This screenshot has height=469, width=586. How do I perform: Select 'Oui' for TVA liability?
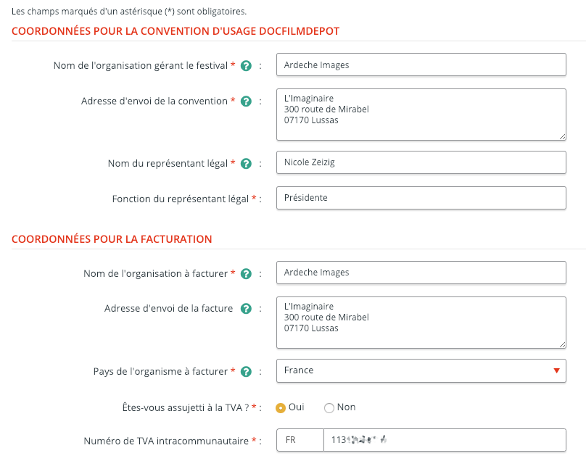point(281,408)
